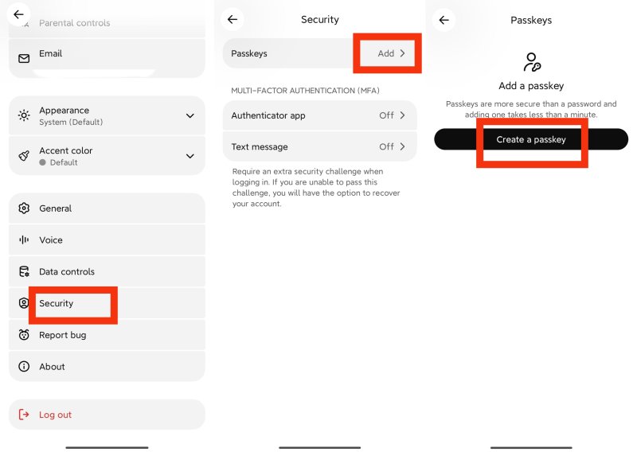Expand the Appearance dropdown chevron

190,115
